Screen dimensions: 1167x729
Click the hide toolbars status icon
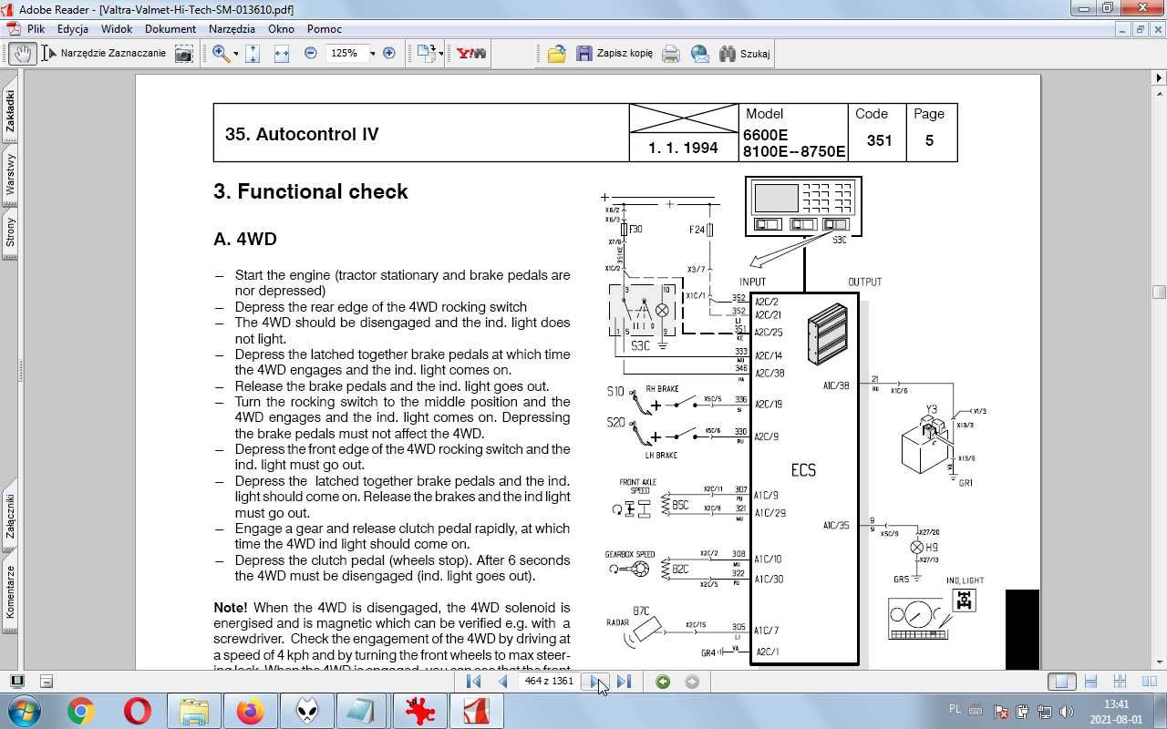click(46, 682)
